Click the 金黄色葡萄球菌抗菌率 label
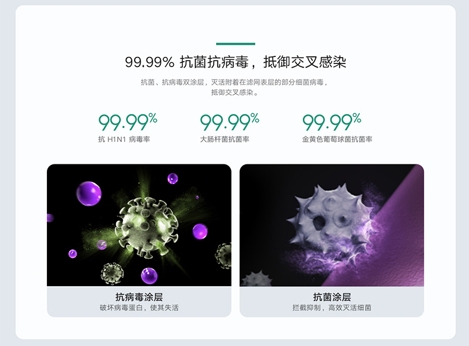469x346 pixels. tap(337, 139)
